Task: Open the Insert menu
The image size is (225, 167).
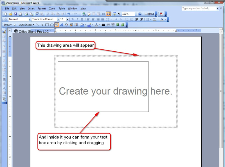Action: 31,8
